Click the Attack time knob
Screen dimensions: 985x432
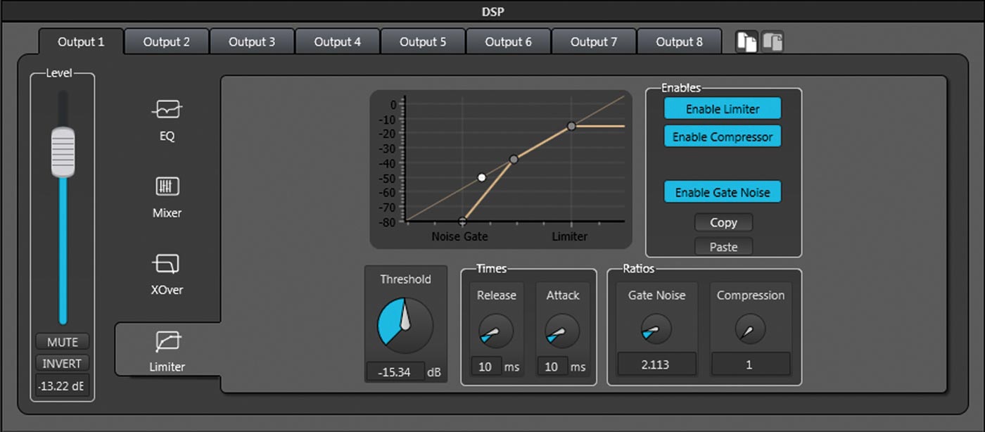pyautogui.click(x=563, y=331)
